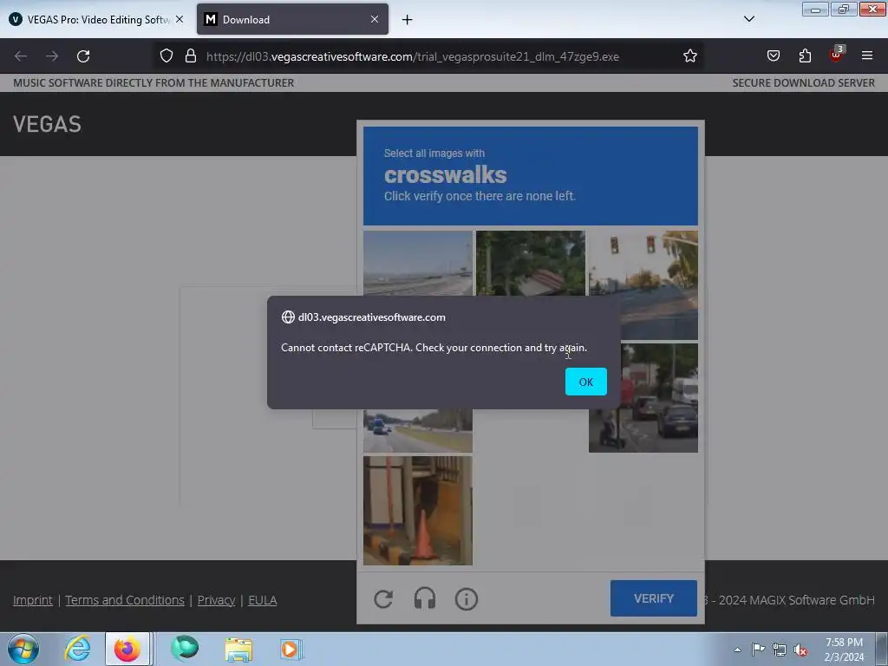
Task: Select the captcha tile with blue truck on road
Action: point(418,430)
